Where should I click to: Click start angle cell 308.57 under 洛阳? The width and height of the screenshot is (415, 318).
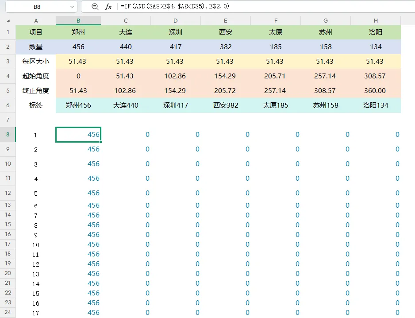click(x=376, y=76)
